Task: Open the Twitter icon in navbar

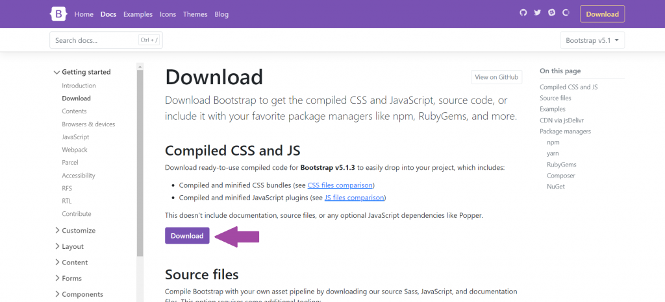Action: tap(537, 13)
